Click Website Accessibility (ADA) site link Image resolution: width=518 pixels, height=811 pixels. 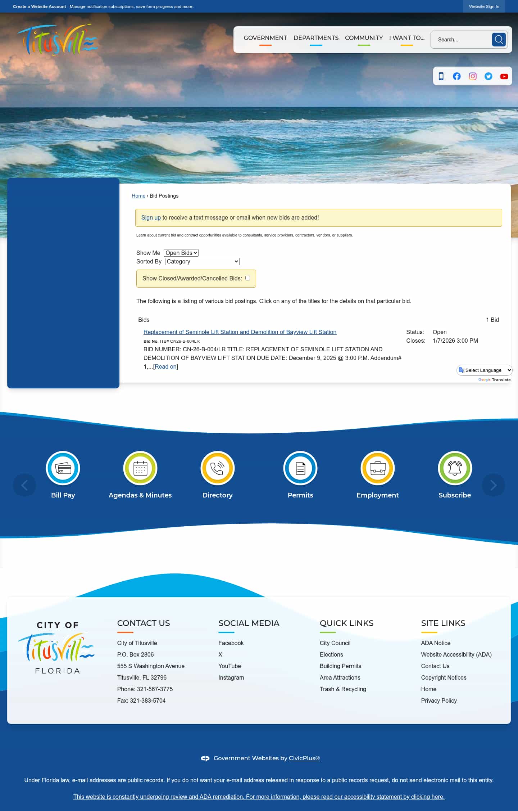456,654
